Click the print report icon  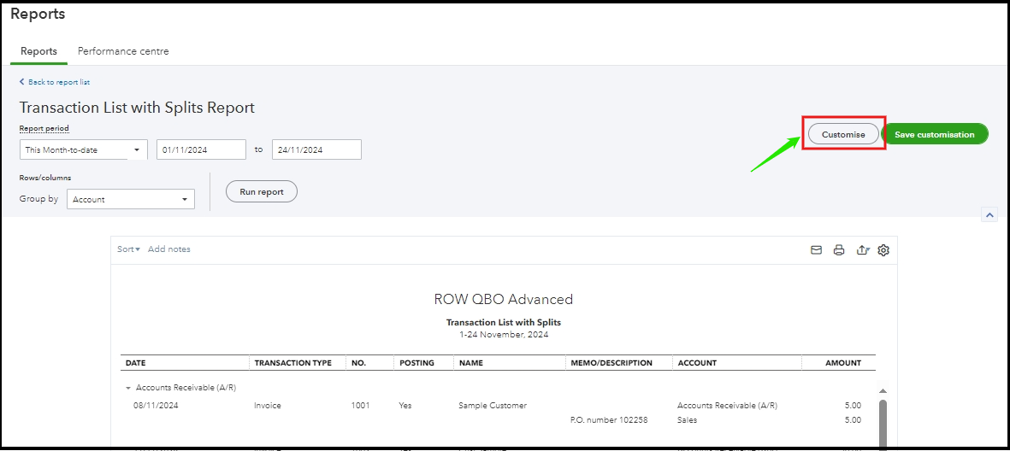click(839, 250)
